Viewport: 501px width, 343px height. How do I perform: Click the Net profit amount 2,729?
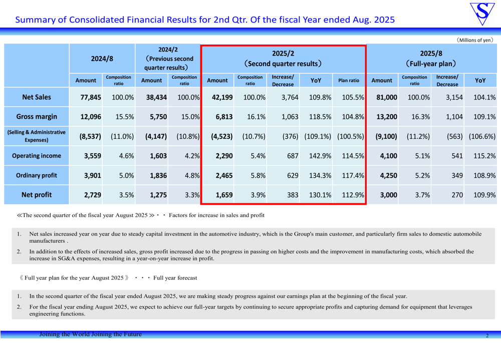tap(92, 195)
